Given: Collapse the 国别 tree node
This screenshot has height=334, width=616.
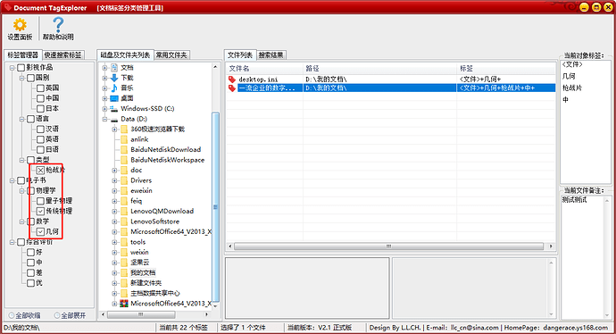Looking at the screenshot, I should pyautogui.click(x=22, y=79).
